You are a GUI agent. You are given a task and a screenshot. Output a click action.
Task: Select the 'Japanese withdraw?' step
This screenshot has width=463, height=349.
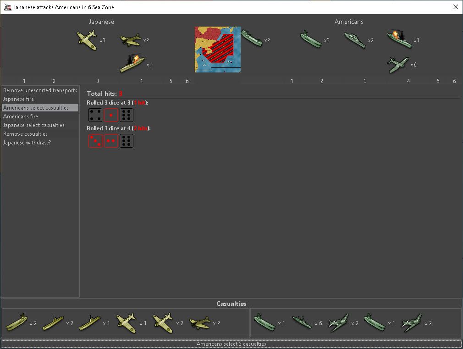click(x=27, y=143)
